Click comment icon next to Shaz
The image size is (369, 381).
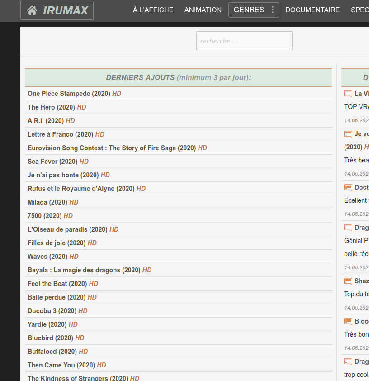click(348, 281)
